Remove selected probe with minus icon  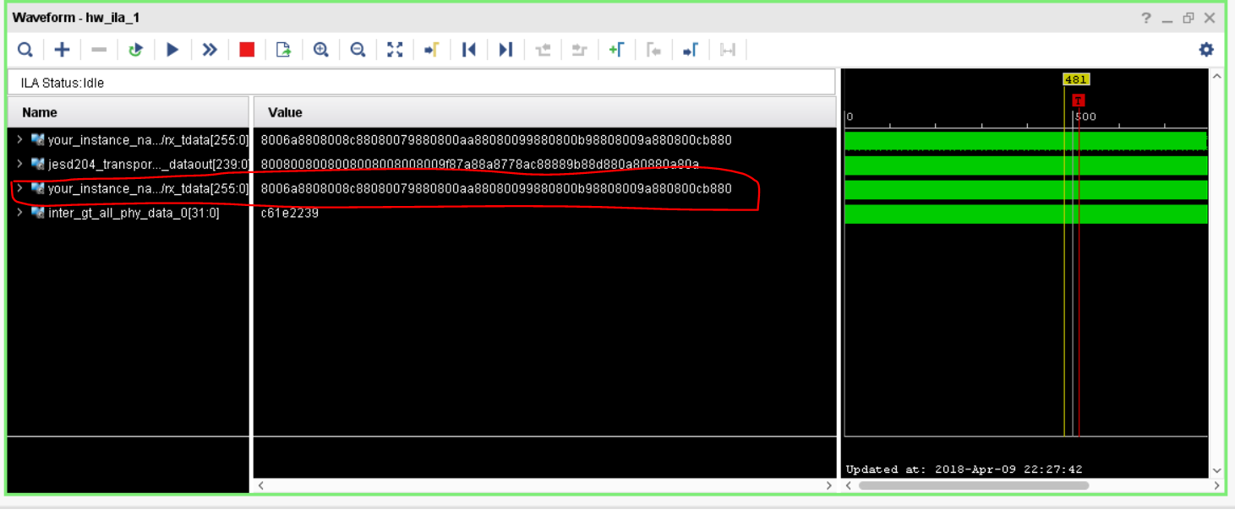[99, 50]
